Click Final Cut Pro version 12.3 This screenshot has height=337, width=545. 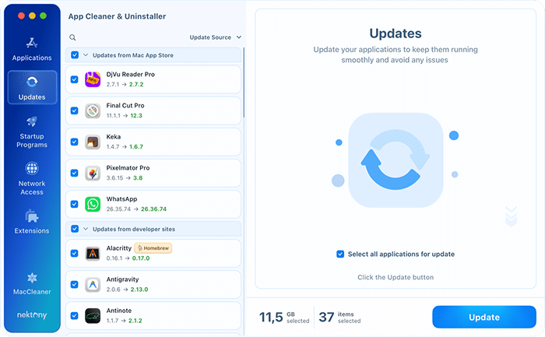tap(136, 115)
